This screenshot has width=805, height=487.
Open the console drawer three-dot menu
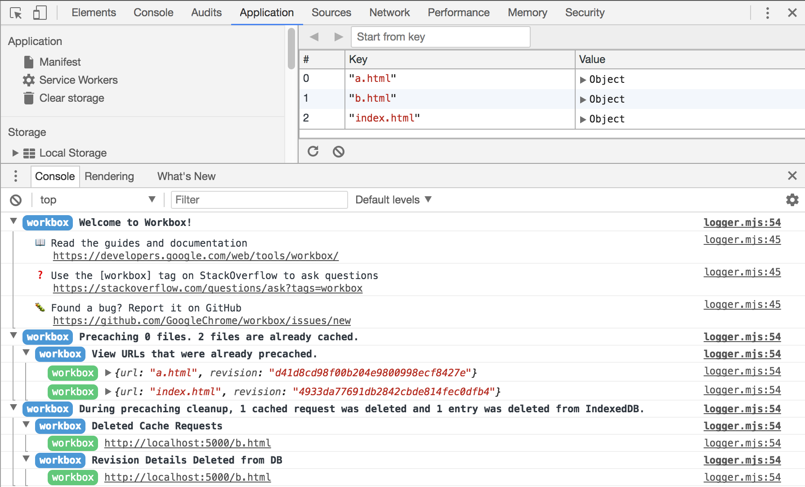[15, 176]
